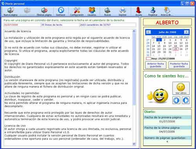Click the julio de 2008 month title
The width and height of the screenshot is (196, 149).
(167, 32)
